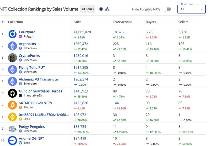
Task: Sort by the Sellers column header
Action: click(183, 22)
